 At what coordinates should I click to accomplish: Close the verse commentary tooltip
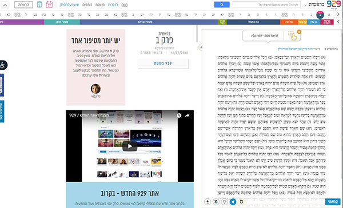point(299,32)
